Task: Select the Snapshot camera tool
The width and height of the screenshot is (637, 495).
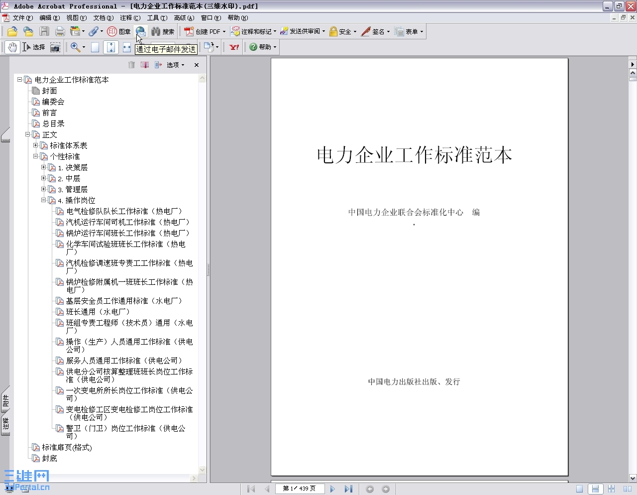Action: click(x=55, y=47)
